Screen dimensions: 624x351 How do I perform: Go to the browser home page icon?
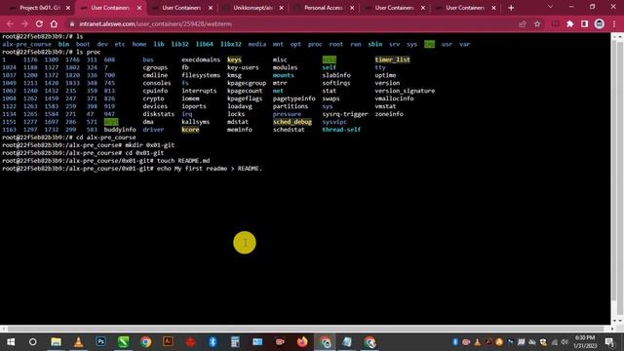[55, 23]
